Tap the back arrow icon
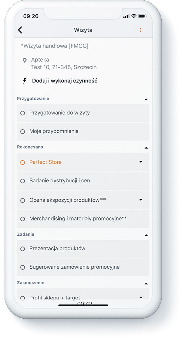This screenshot has width=182, height=338. click(x=20, y=30)
